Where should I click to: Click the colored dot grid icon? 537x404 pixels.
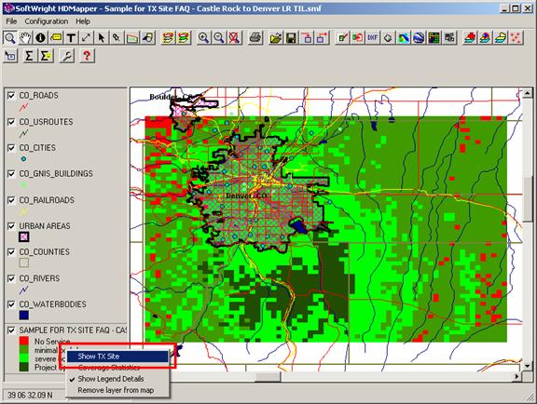pos(434,37)
